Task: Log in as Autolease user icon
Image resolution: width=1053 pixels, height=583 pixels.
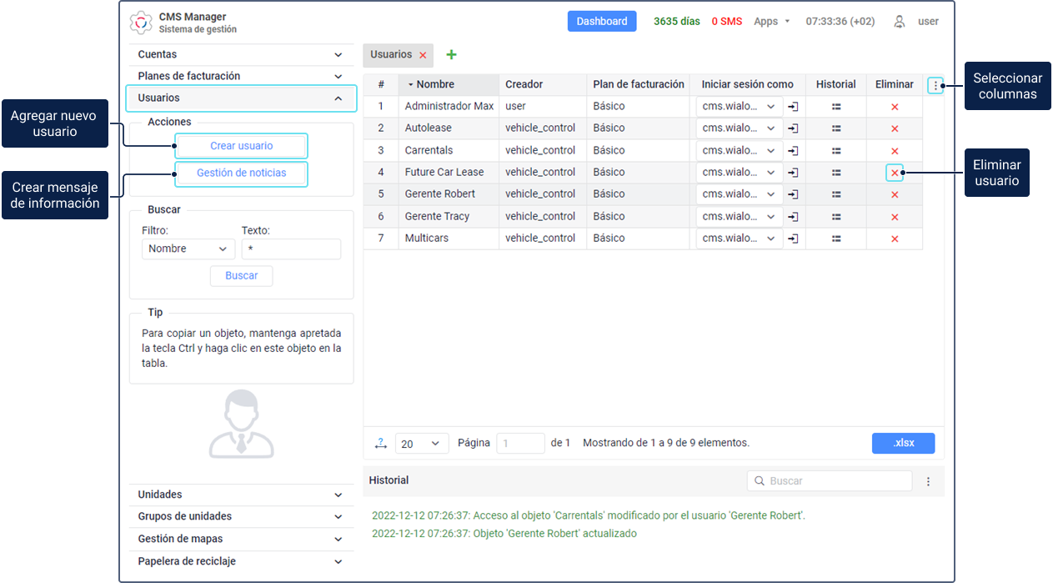Action: [x=794, y=128]
